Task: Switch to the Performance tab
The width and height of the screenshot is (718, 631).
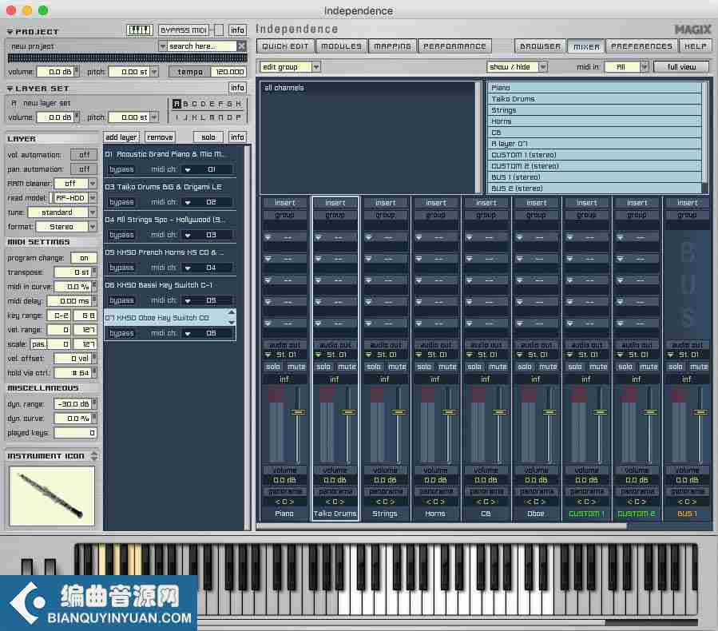Action: tap(454, 46)
